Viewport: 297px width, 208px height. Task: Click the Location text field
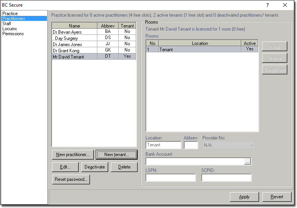tap(163, 145)
